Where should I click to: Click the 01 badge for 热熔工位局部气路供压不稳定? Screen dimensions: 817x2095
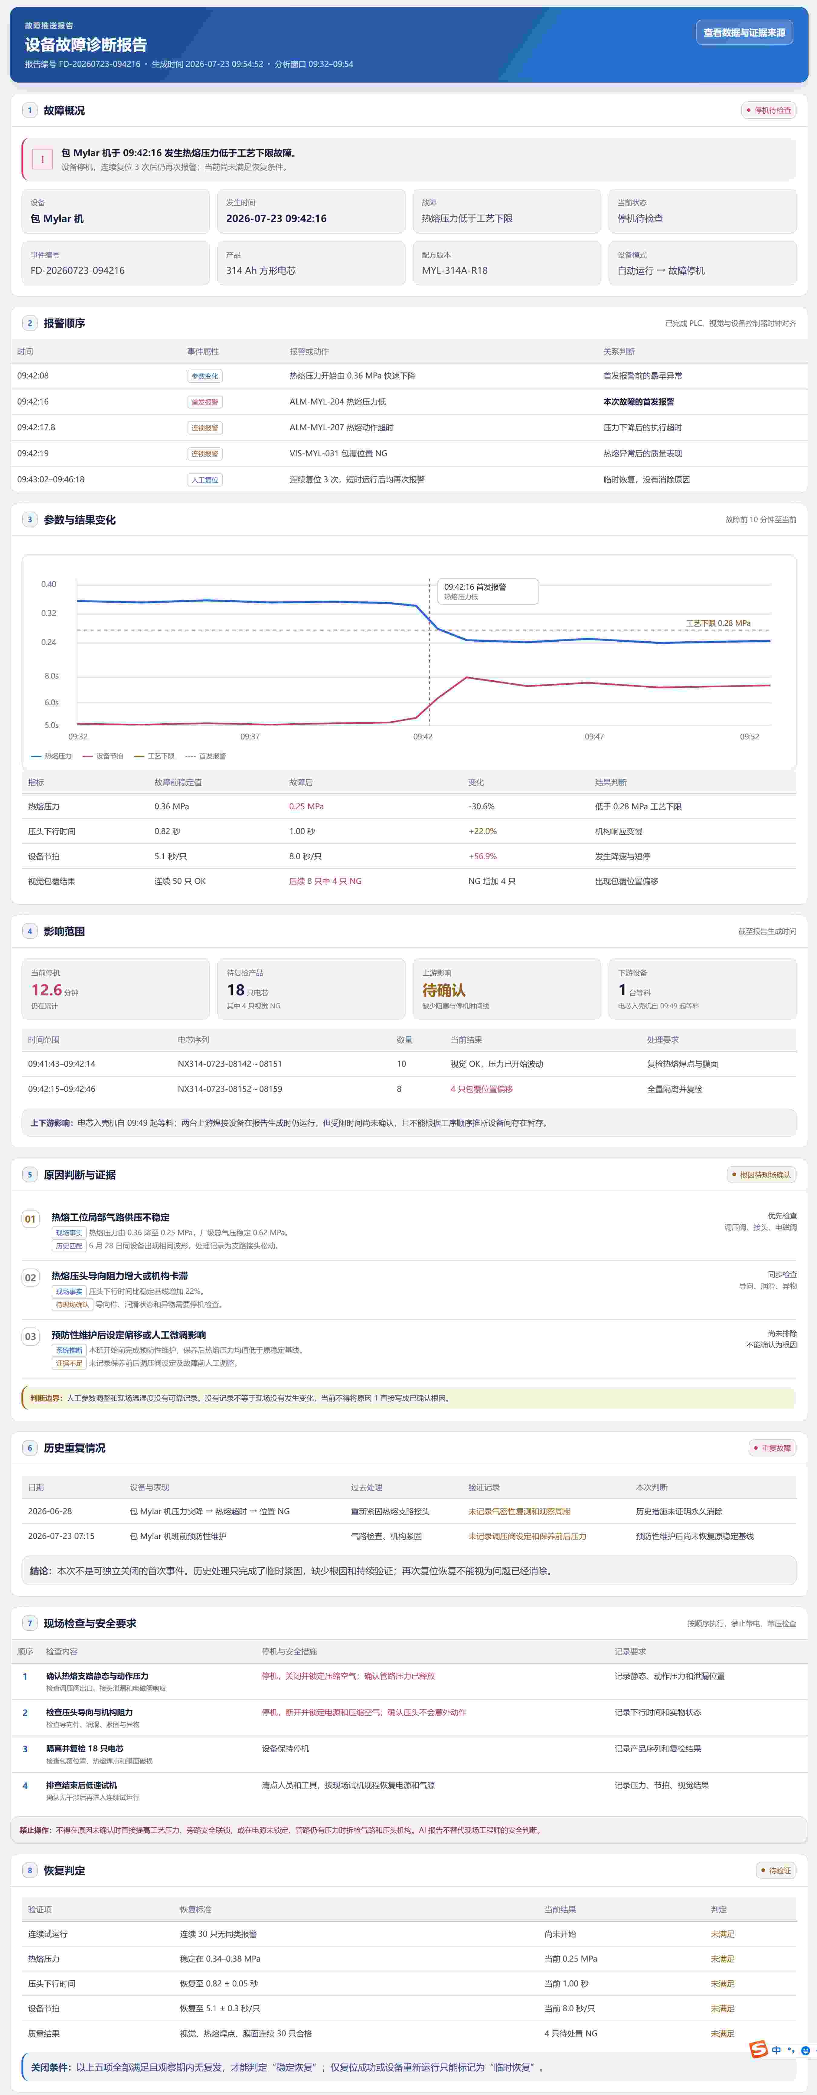pos(30,1219)
